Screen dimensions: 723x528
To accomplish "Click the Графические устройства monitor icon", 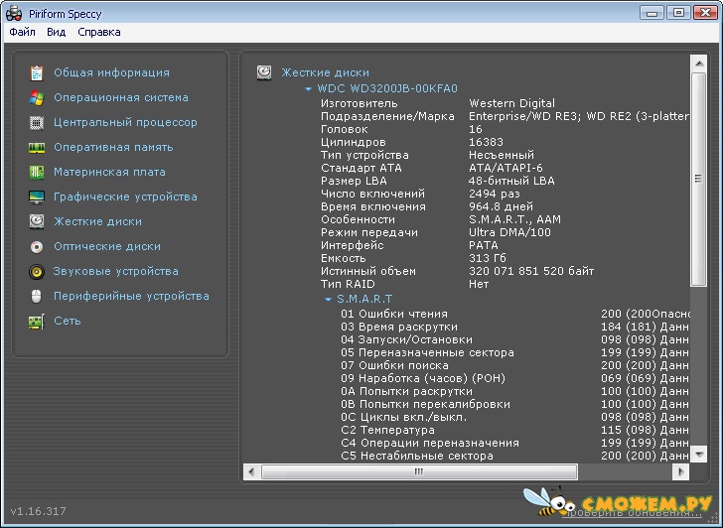I will point(37,198).
